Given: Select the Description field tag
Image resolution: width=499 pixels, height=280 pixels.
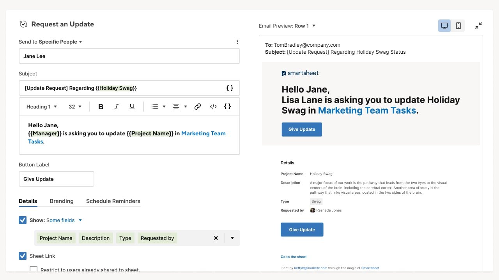Looking at the screenshot, I should tap(96, 238).
